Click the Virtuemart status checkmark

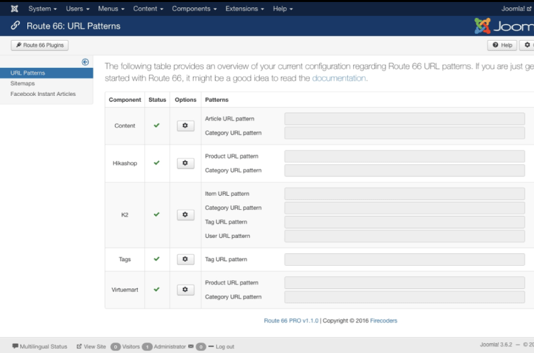click(157, 290)
